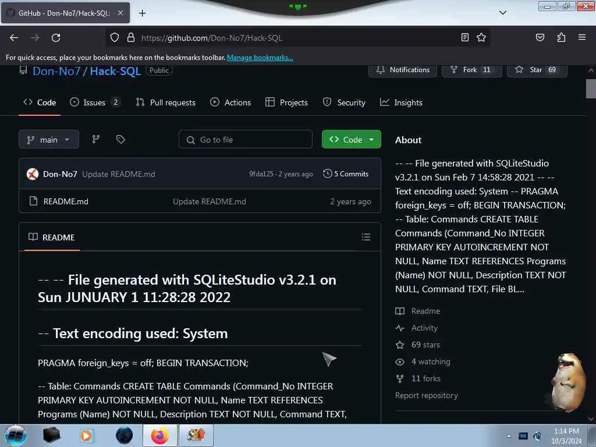
Task: Show hidden system tray icons arrow
Action: point(509,436)
